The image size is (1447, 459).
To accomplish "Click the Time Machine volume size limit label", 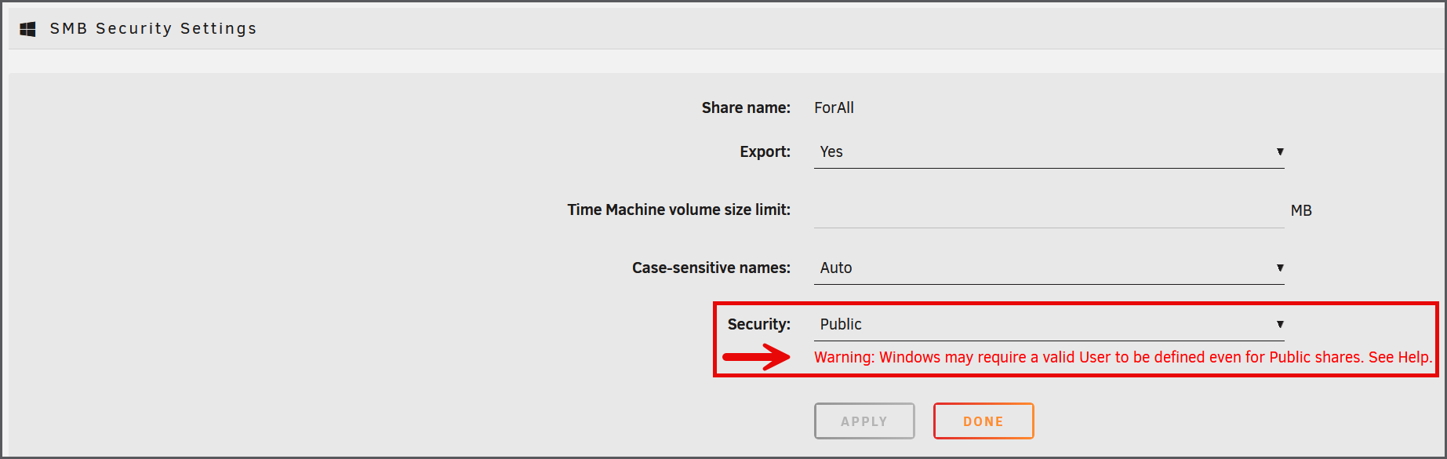I will [678, 210].
